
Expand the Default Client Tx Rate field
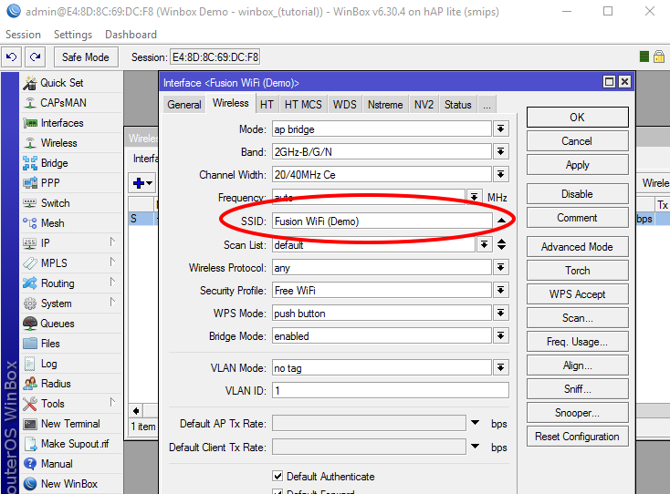(x=476, y=447)
